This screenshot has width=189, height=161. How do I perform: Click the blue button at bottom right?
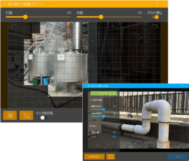point(177,157)
